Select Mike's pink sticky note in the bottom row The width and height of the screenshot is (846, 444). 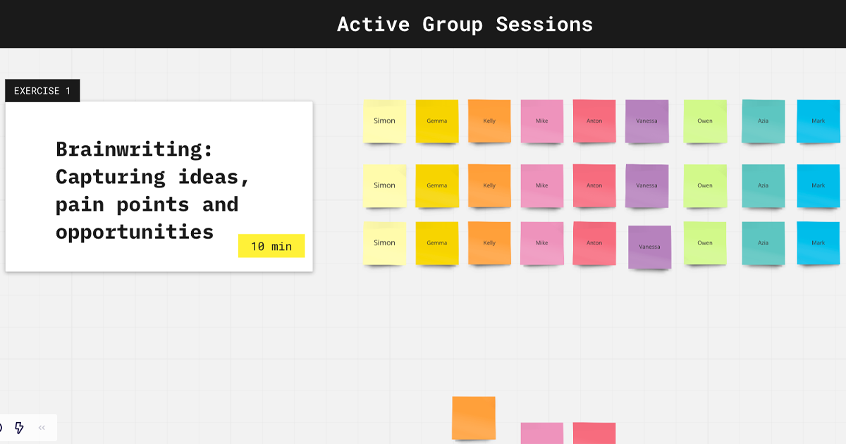[x=541, y=243]
